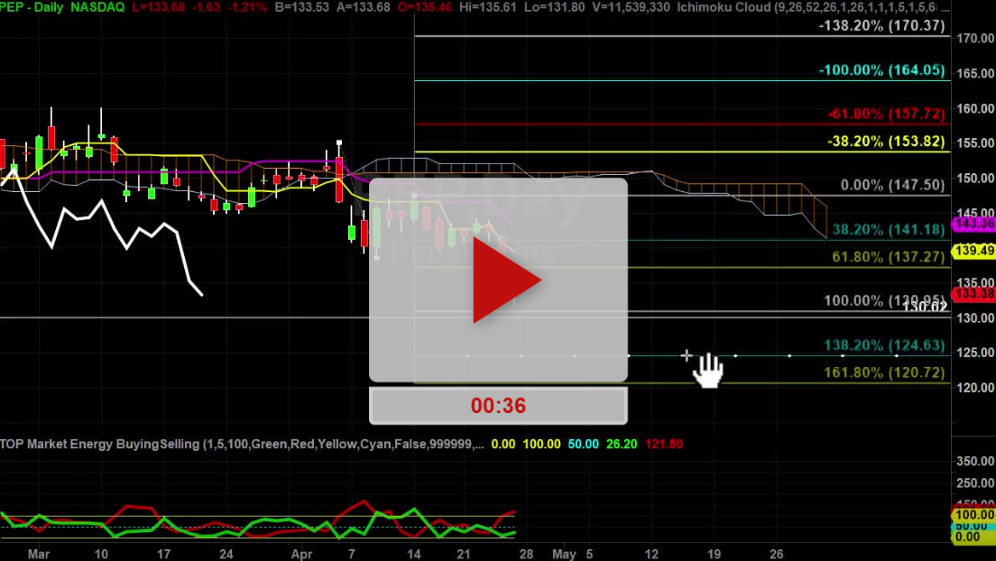Viewport: 996px width, 561px height.
Task: Click the V=11,539,330 volume readout
Action: [x=632, y=7]
